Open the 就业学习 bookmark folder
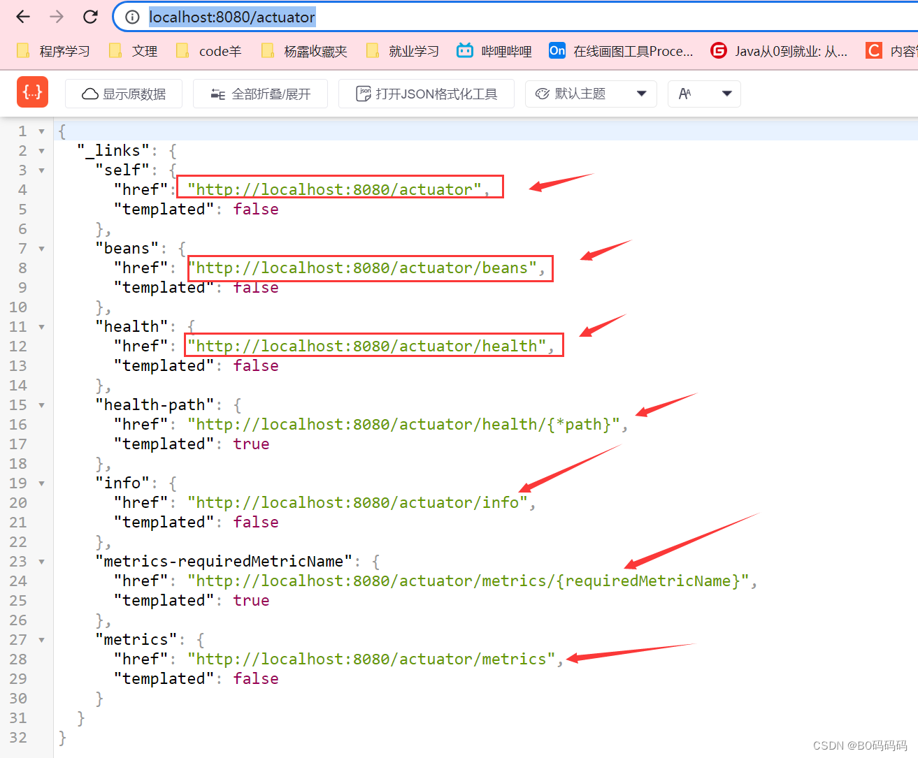 tap(403, 51)
